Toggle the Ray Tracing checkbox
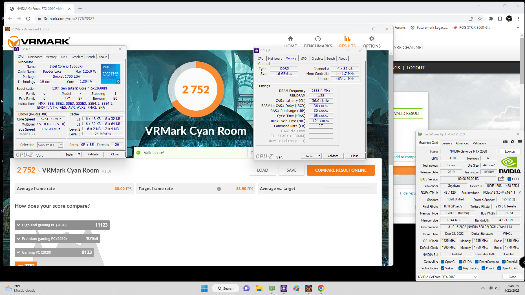Viewport: 525px width, 295px height. tap(460, 268)
